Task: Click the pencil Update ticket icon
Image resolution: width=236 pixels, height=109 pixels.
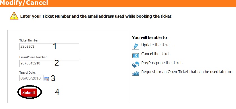Action: point(136,47)
